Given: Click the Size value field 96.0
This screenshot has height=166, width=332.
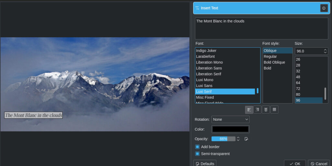Looking at the screenshot, I should pos(309,51).
